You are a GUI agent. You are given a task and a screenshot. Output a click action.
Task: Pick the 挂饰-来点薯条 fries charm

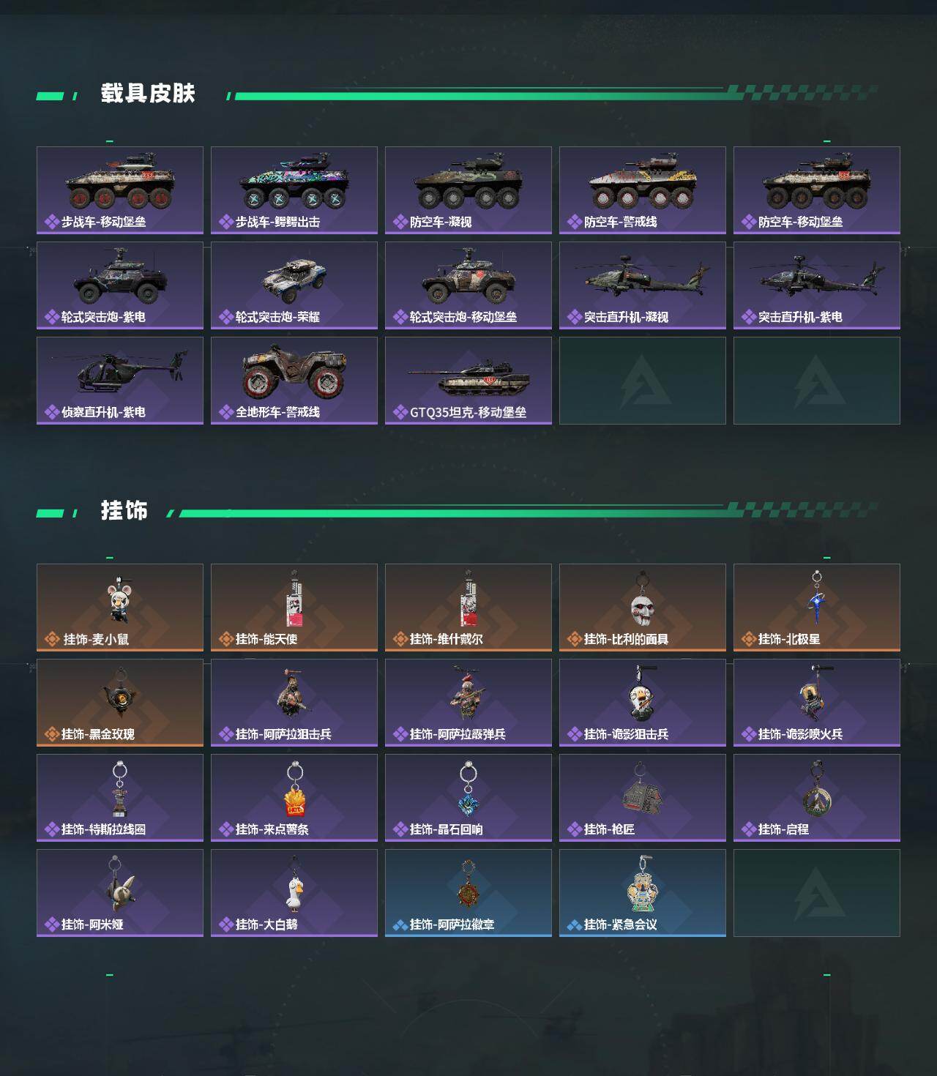294,798
